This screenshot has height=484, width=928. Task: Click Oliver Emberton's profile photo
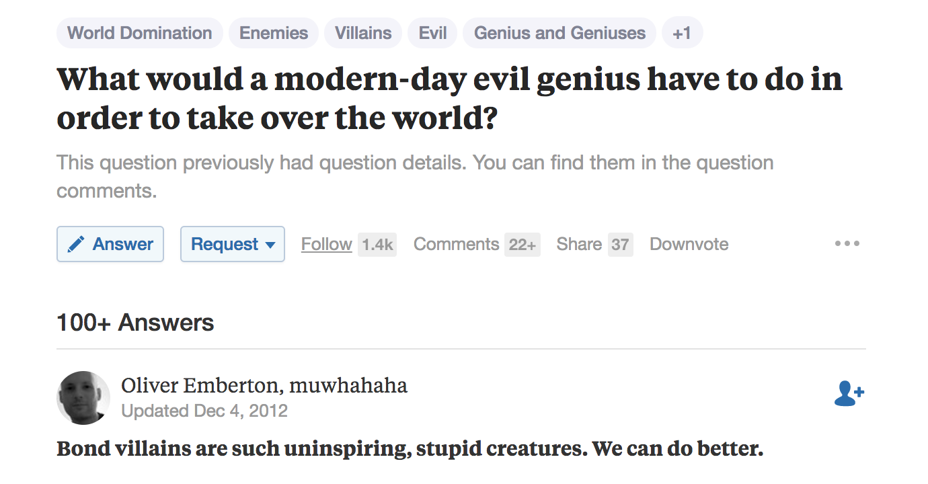pos(83,398)
